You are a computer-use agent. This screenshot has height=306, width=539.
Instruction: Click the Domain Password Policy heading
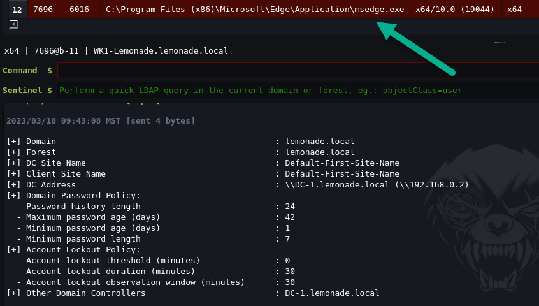(73, 196)
